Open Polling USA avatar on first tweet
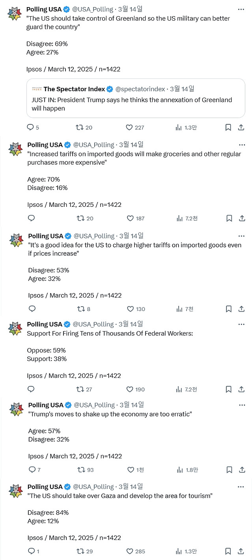 pyautogui.click(x=15, y=13)
